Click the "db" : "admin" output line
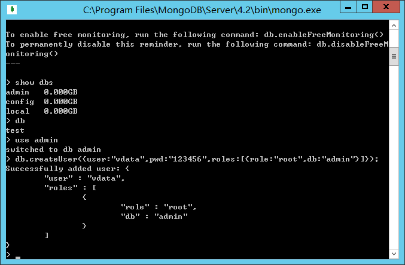The width and height of the screenshot is (405, 265). tap(154, 217)
